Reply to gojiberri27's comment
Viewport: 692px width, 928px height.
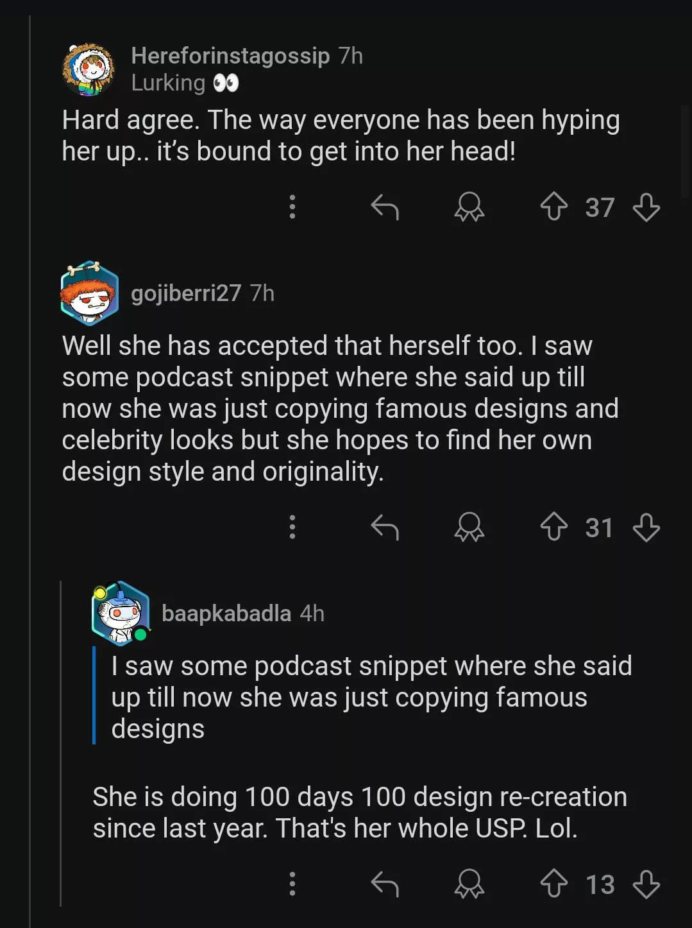(385, 528)
